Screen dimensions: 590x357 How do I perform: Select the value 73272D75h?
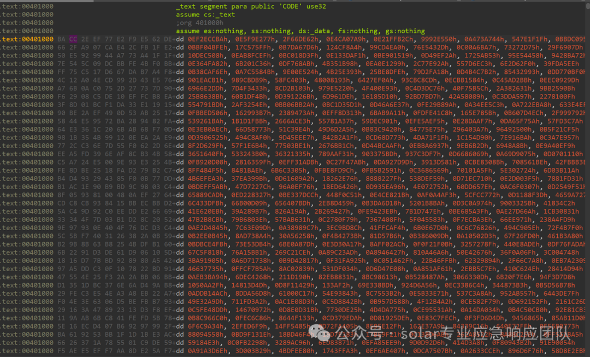(x=522, y=48)
